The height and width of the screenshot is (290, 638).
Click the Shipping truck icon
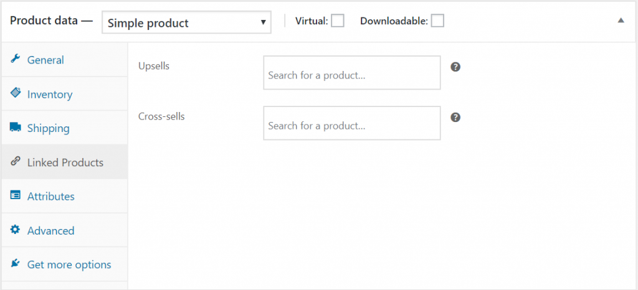pos(15,128)
